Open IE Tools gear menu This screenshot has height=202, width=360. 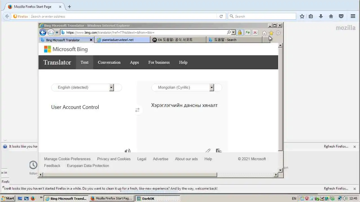tap(278, 33)
